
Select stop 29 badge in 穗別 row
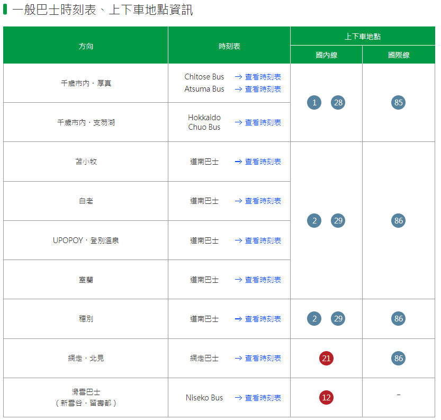pyautogui.click(x=338, y=319)
